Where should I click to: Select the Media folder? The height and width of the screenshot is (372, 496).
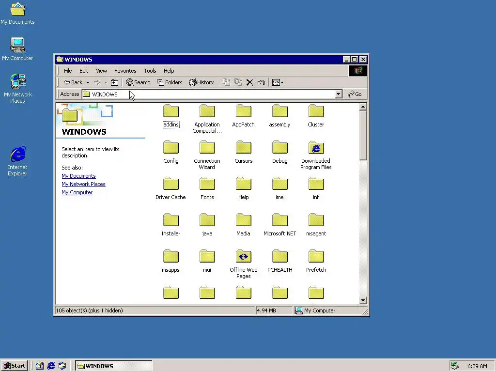(x=243, y=225)
